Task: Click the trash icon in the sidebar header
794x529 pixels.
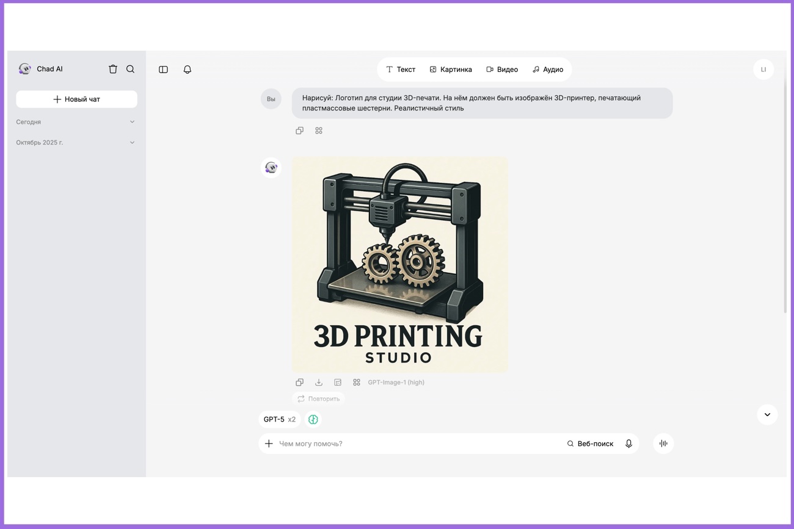Action: (x=113, y=70)
